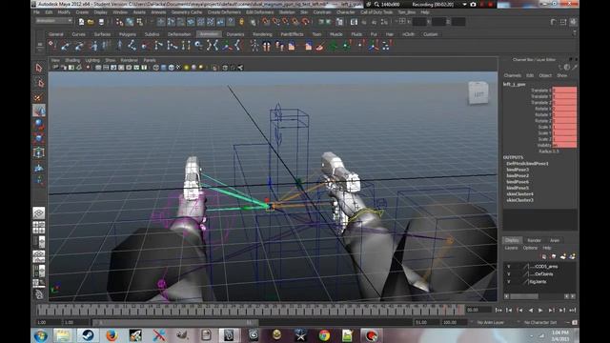Click the Save Scene icon
Viewport: 610px width, 343px height.
point(101,22)
